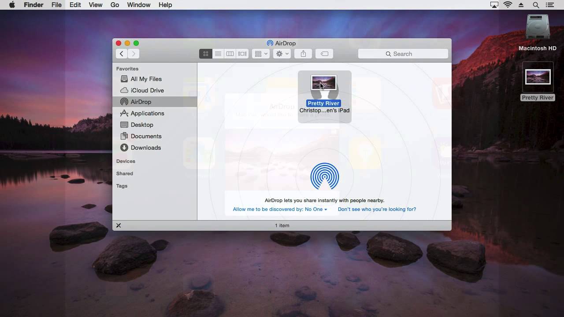This screenshot has width=564, height=317.
Task: Click the AirDrop sidebar icon
Action: [124, 102]
